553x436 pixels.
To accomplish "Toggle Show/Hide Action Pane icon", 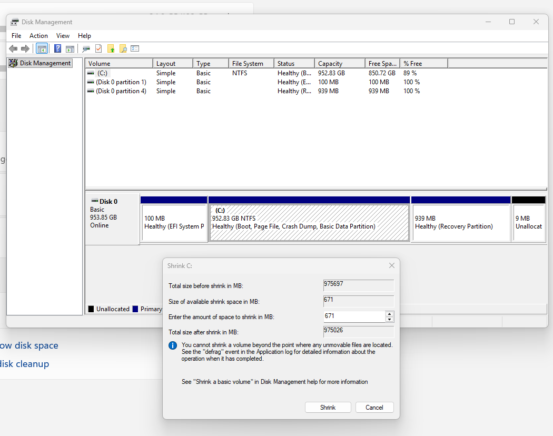I will (70, 48).
